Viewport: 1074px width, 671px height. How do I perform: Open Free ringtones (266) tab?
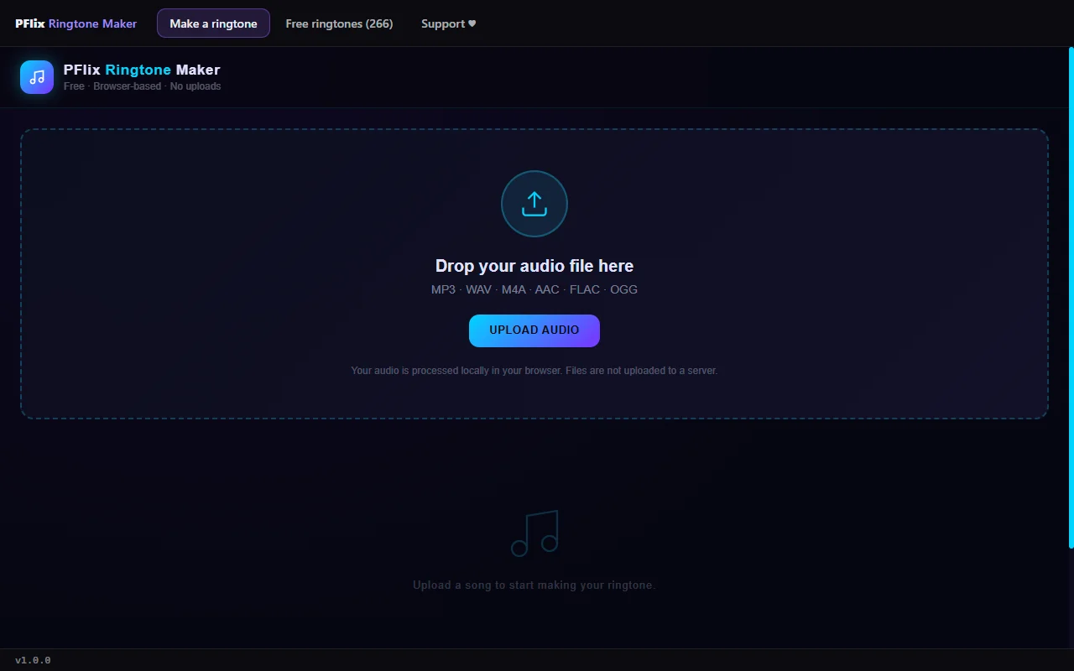coord(339,23)
